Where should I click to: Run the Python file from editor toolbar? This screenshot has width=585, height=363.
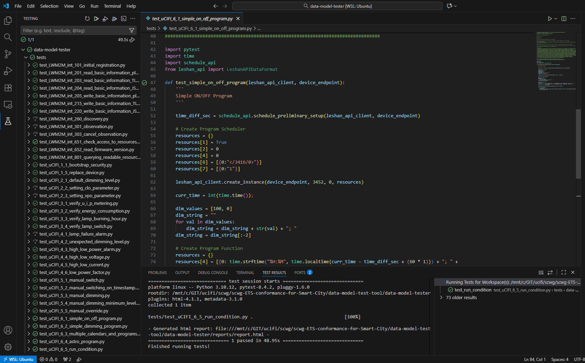[x=550, y=18]
